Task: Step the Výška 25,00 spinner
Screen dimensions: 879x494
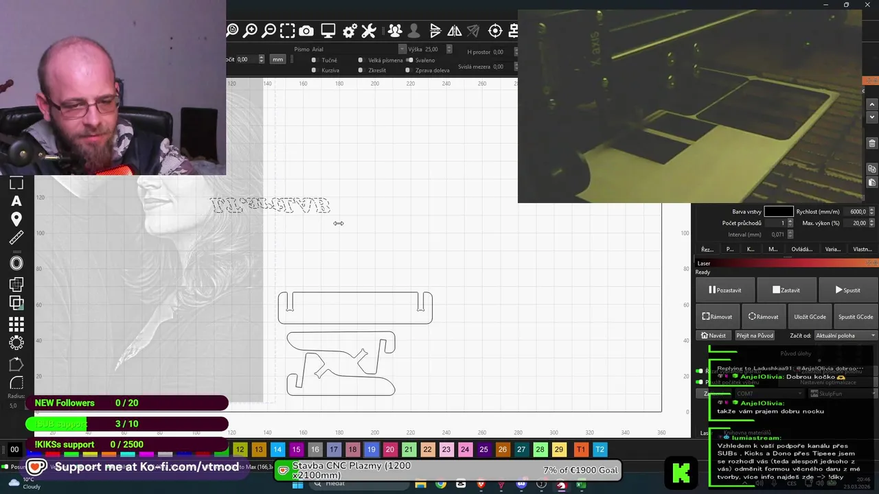Action: coord(449,49)
